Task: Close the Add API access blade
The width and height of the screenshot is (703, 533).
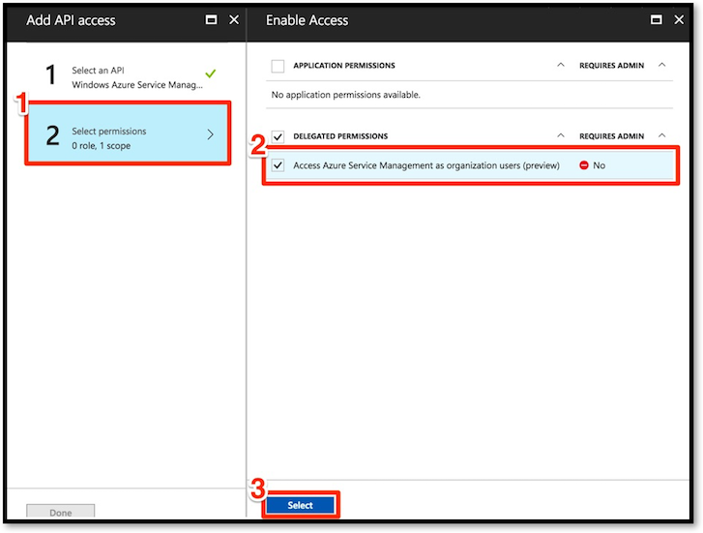Action: pyautogui.click(x=234, y=19)
